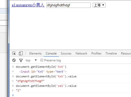Click the document.getElementById('txt').value command line
Viewport: 131px width, 97px height.
(46, 76)
